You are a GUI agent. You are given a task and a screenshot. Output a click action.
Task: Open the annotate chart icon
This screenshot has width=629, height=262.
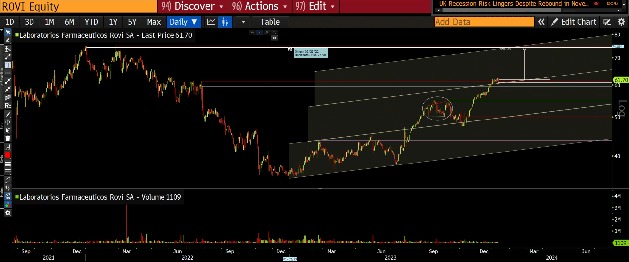pos(607,22)
